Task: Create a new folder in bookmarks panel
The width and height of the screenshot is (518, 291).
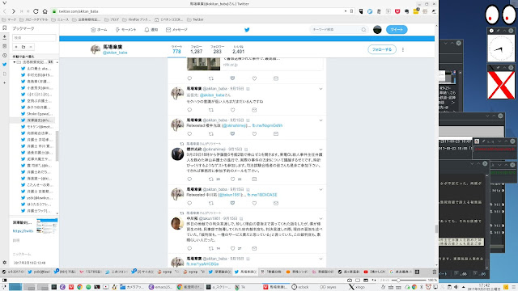Action: [23, 47]
